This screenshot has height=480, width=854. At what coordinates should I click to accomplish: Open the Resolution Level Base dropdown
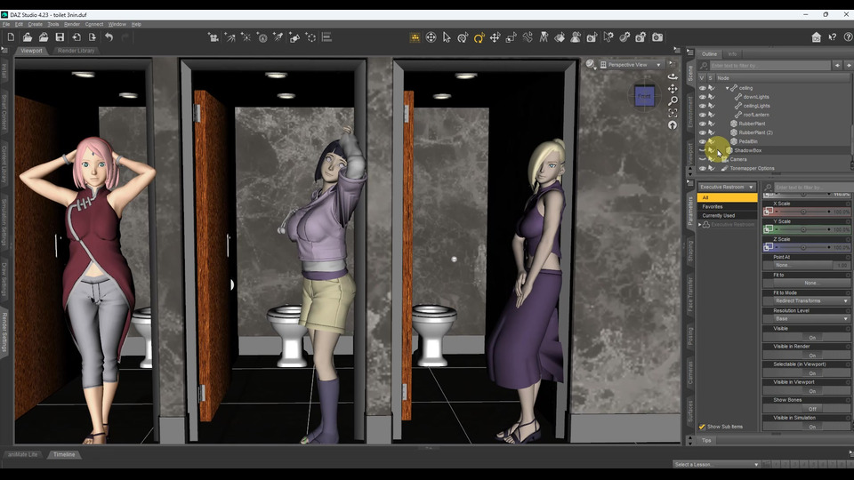pos(811,318)
